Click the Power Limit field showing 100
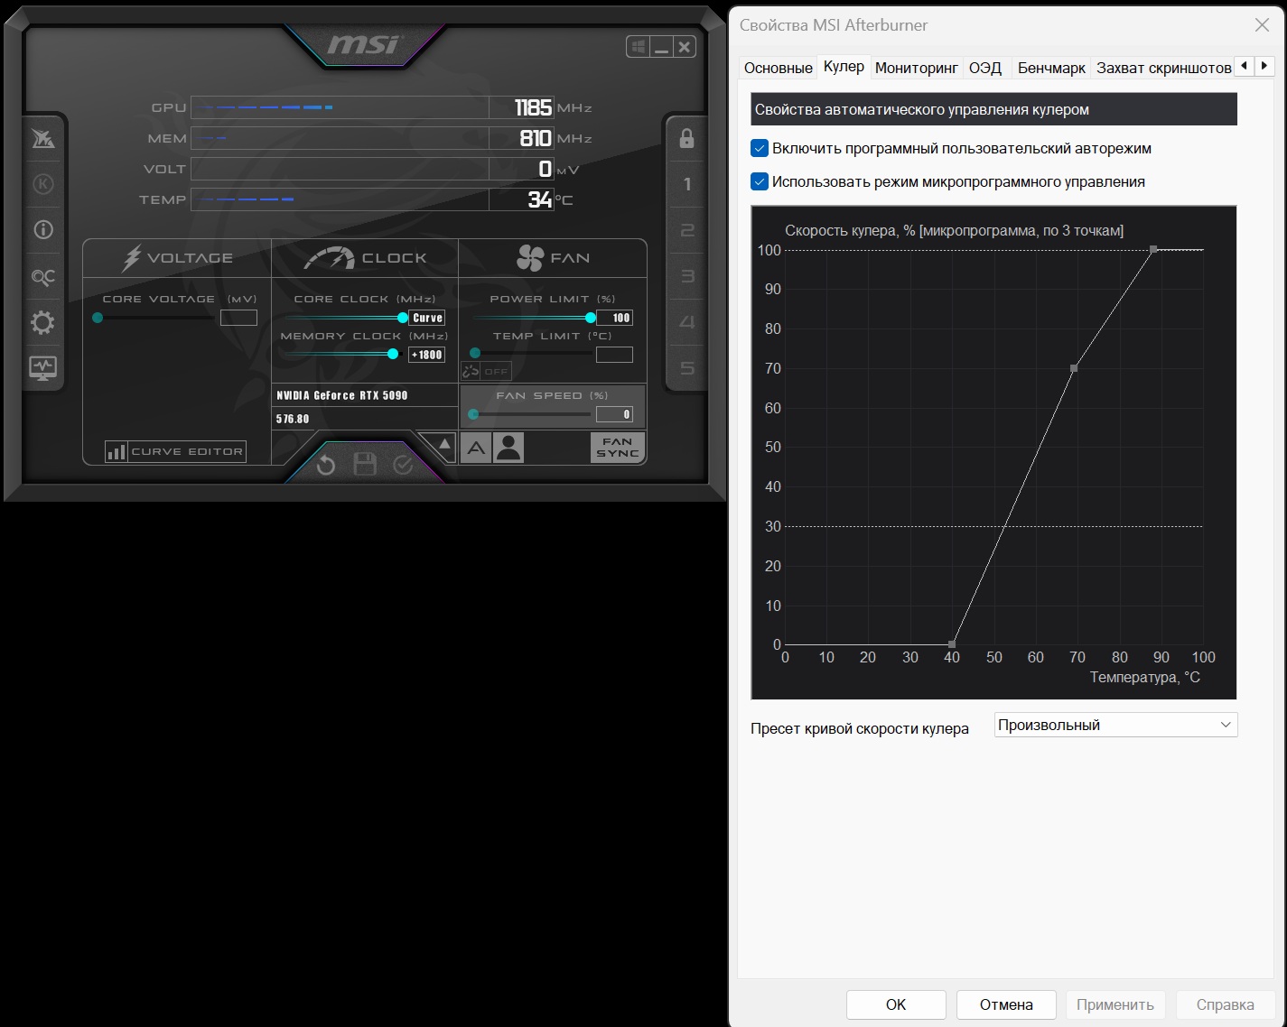 [x=615, y=318]
